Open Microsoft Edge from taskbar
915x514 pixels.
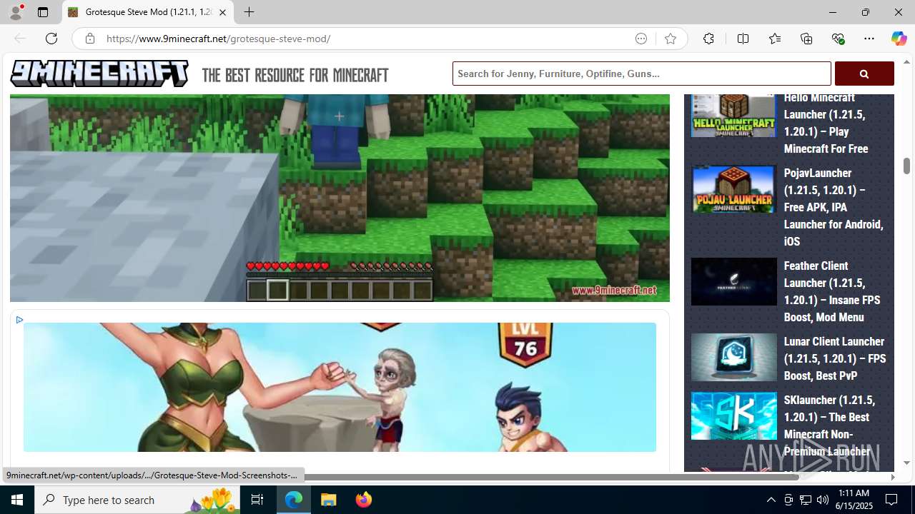[294, 500]
